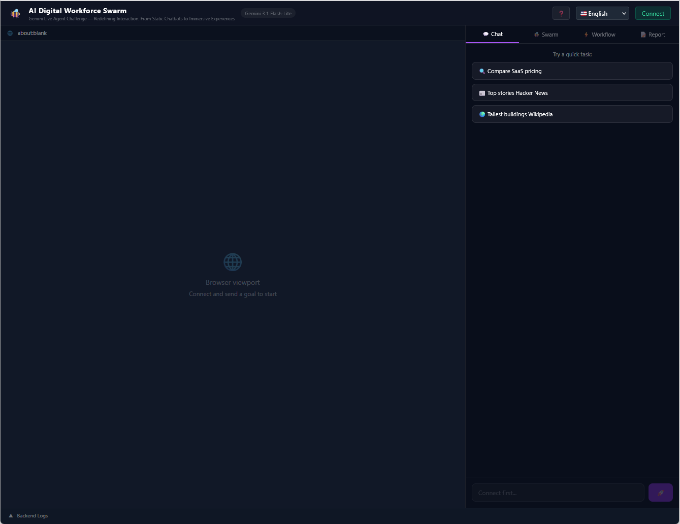The height and width of the screenshot is (524, 680).
Task: Click the globe icon beside about:blank
Action: pos(10,34)
